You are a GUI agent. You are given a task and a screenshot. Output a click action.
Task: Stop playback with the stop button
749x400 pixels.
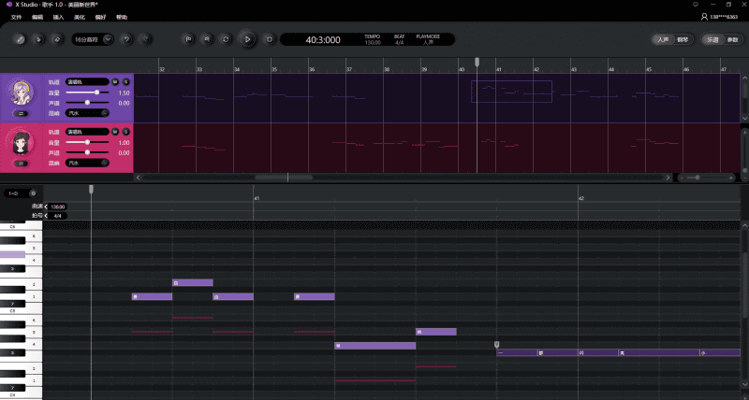pos(269,39)
